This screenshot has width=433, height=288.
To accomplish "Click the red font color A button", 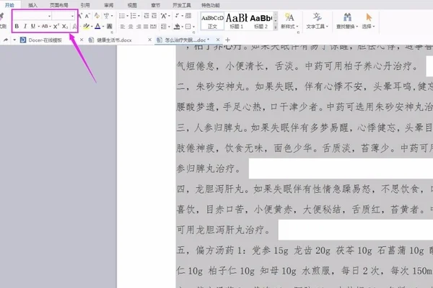I will click(x=98, y=27).
